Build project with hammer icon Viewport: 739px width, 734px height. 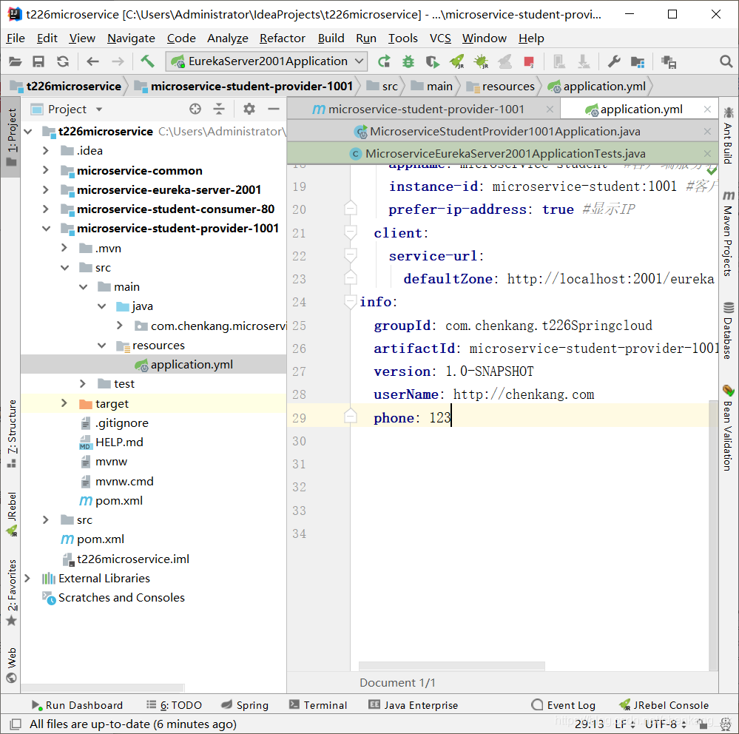[x=147, y=61]
